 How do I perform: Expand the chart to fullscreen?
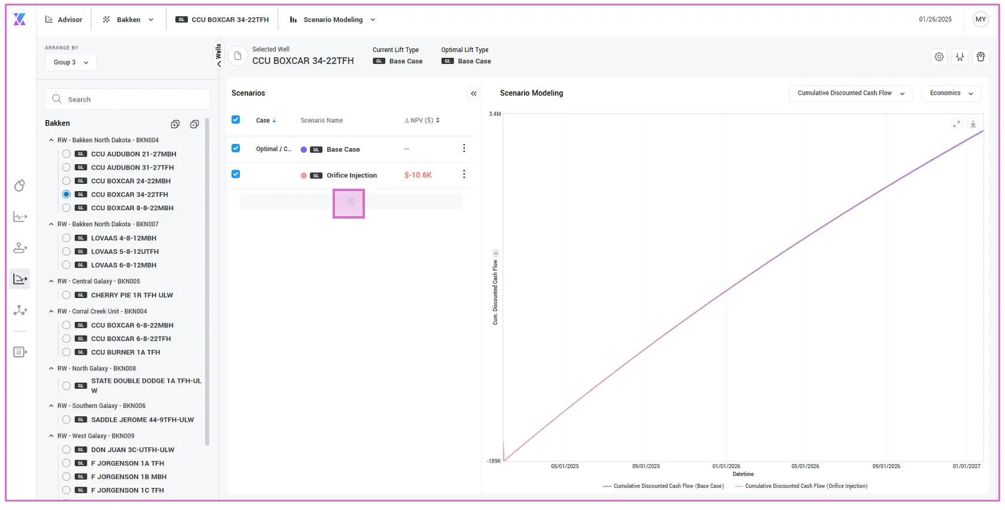pos(957,124)
